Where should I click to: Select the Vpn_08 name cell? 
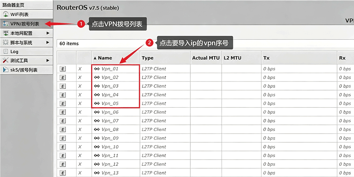[x=116, y=129]
